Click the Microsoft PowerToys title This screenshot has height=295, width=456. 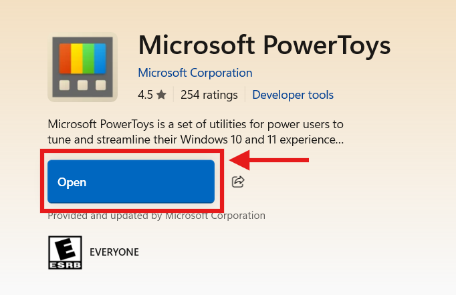[264, 45]
